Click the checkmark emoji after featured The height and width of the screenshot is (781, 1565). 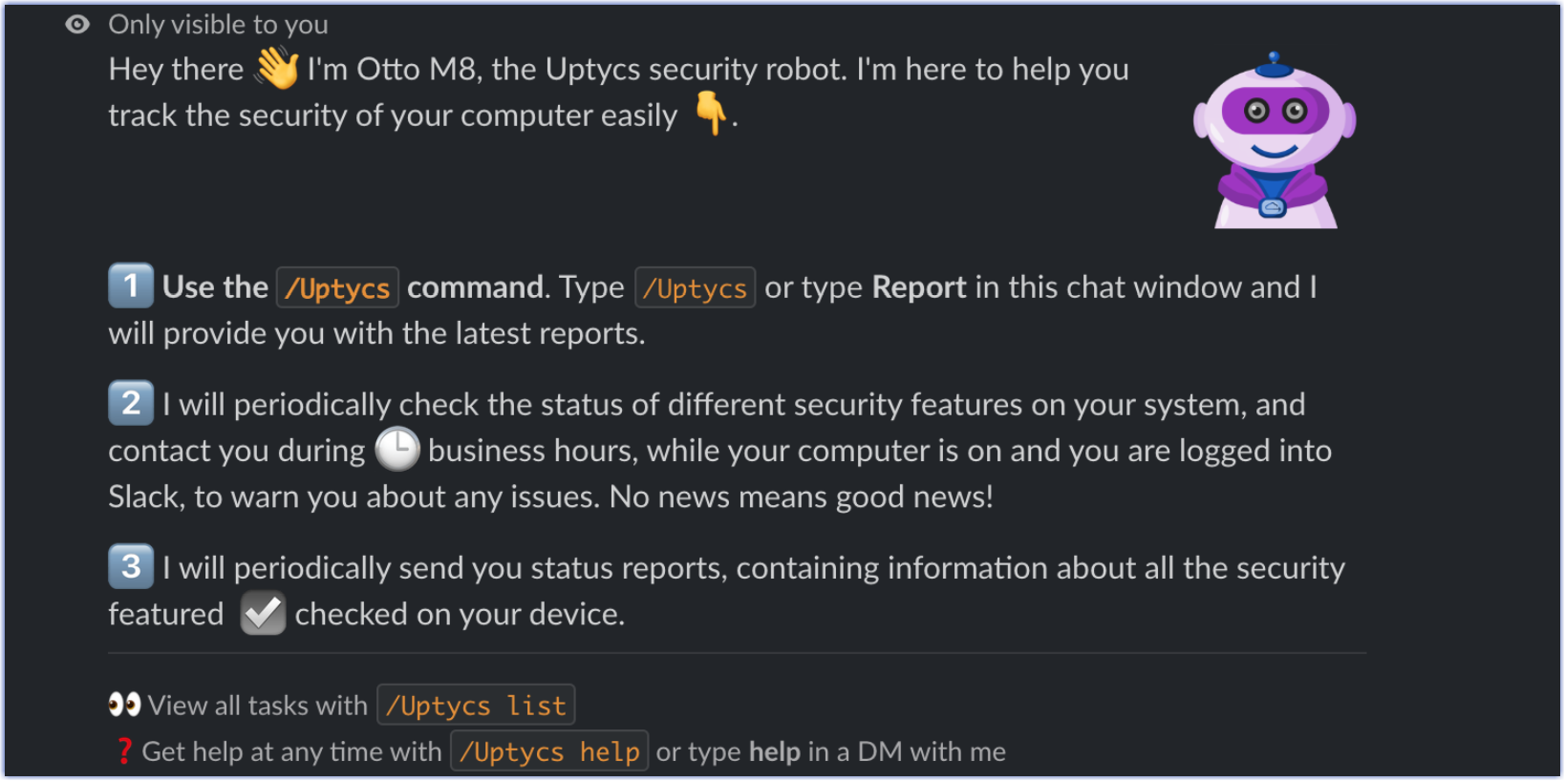tap(263, 613)
